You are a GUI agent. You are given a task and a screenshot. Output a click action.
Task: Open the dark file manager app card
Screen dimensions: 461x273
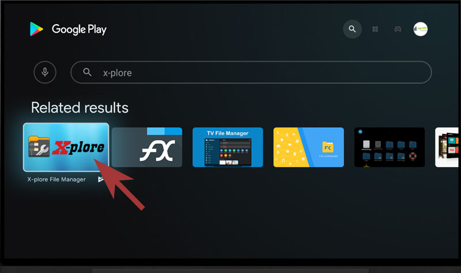pyautogui.click(x=390, y=147)
